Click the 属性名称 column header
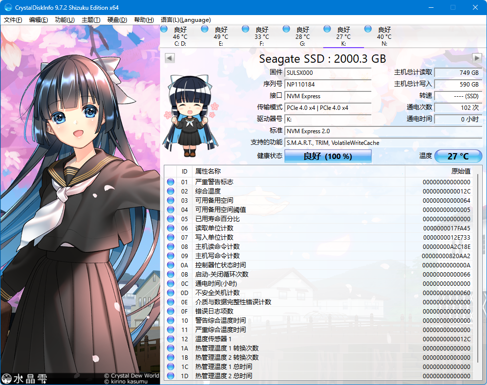Screen dimensions: 487x385 298,171
